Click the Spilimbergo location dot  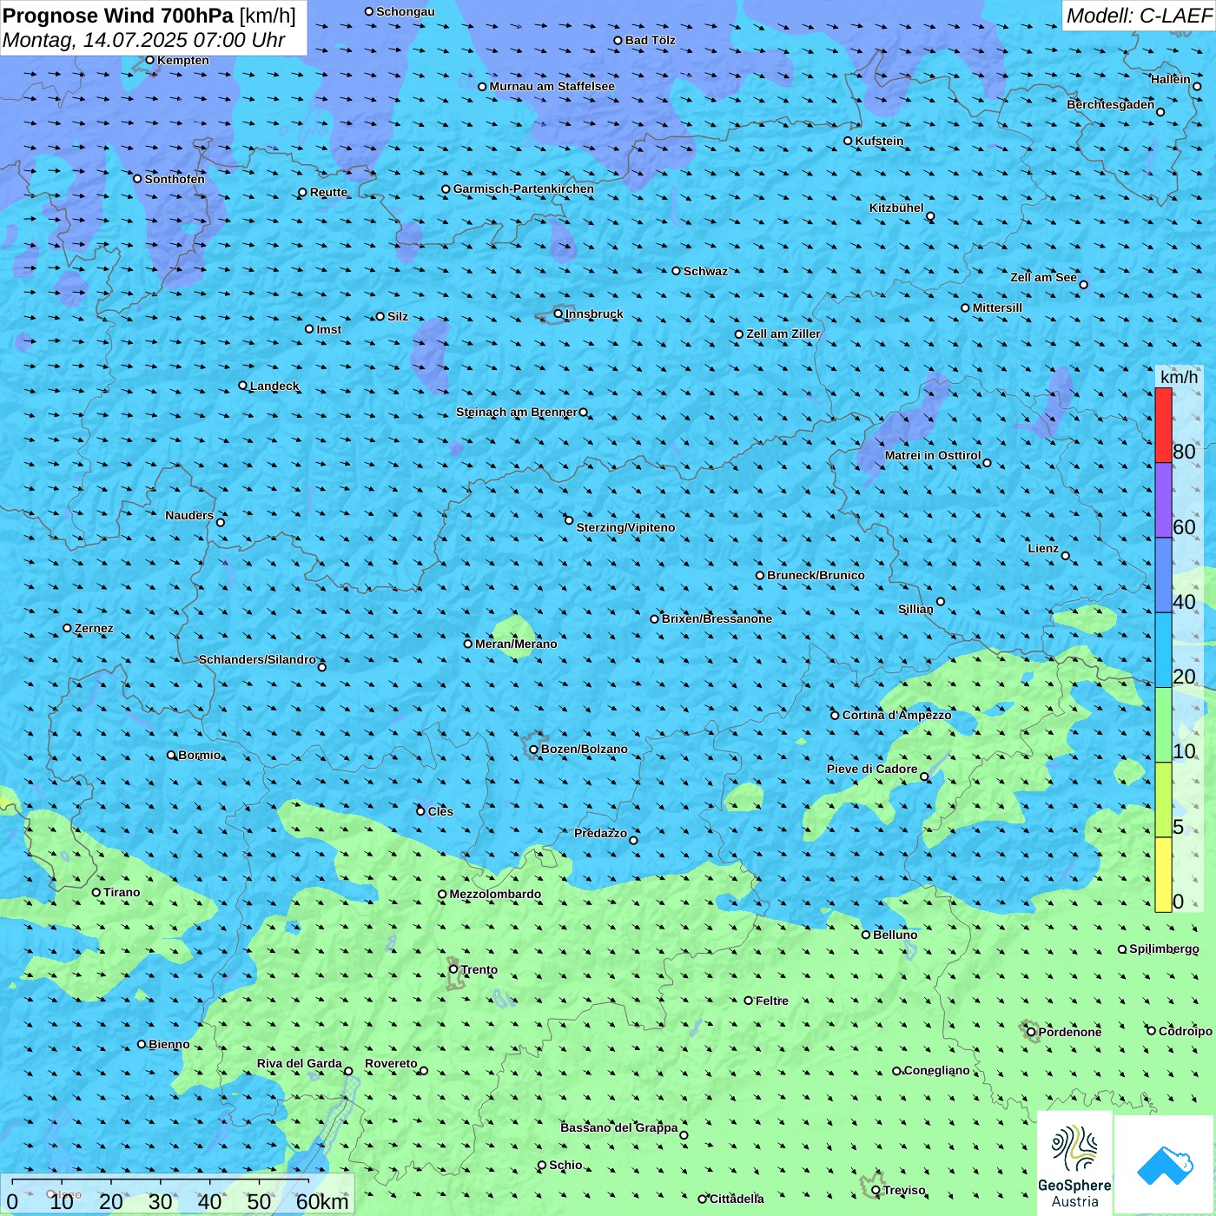(1122, 949)
